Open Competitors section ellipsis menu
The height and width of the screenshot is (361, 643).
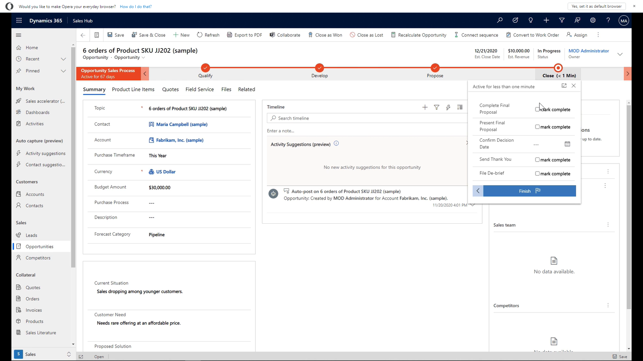(x=608, y=305)
